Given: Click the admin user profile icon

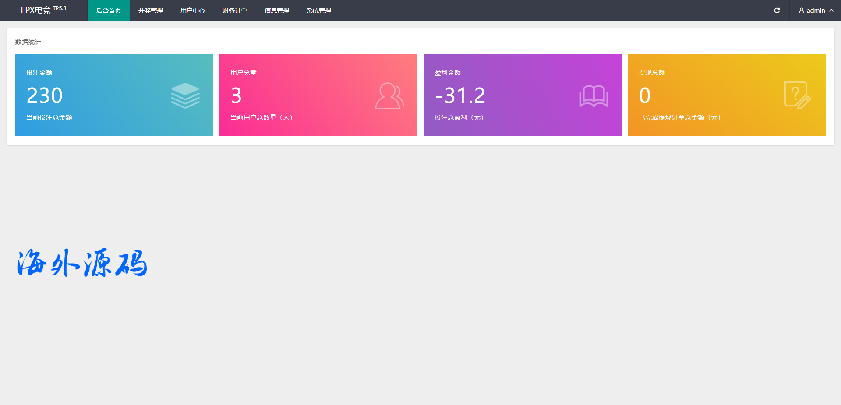Looking at the screenshot, I should pos(801,11).
